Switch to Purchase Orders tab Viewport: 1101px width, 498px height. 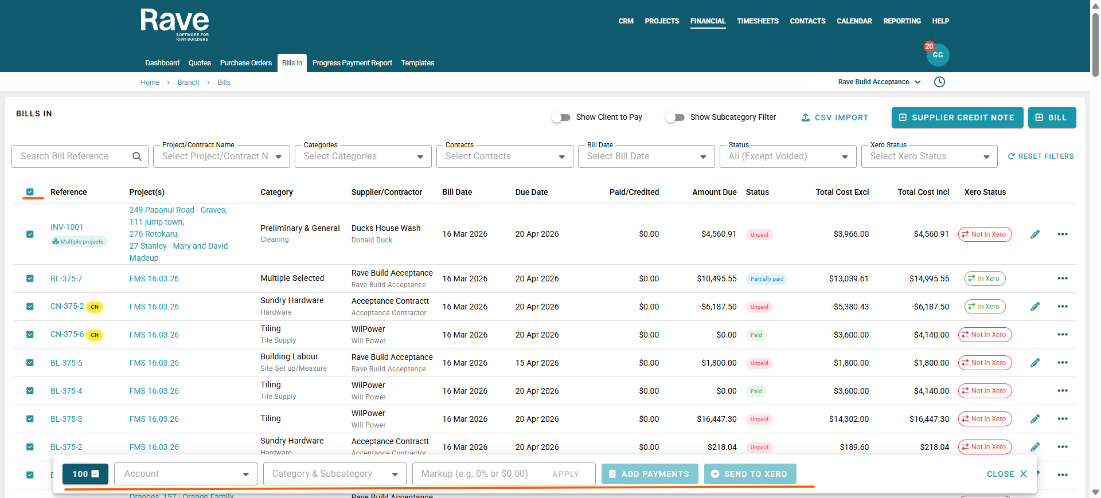(245, 63)
